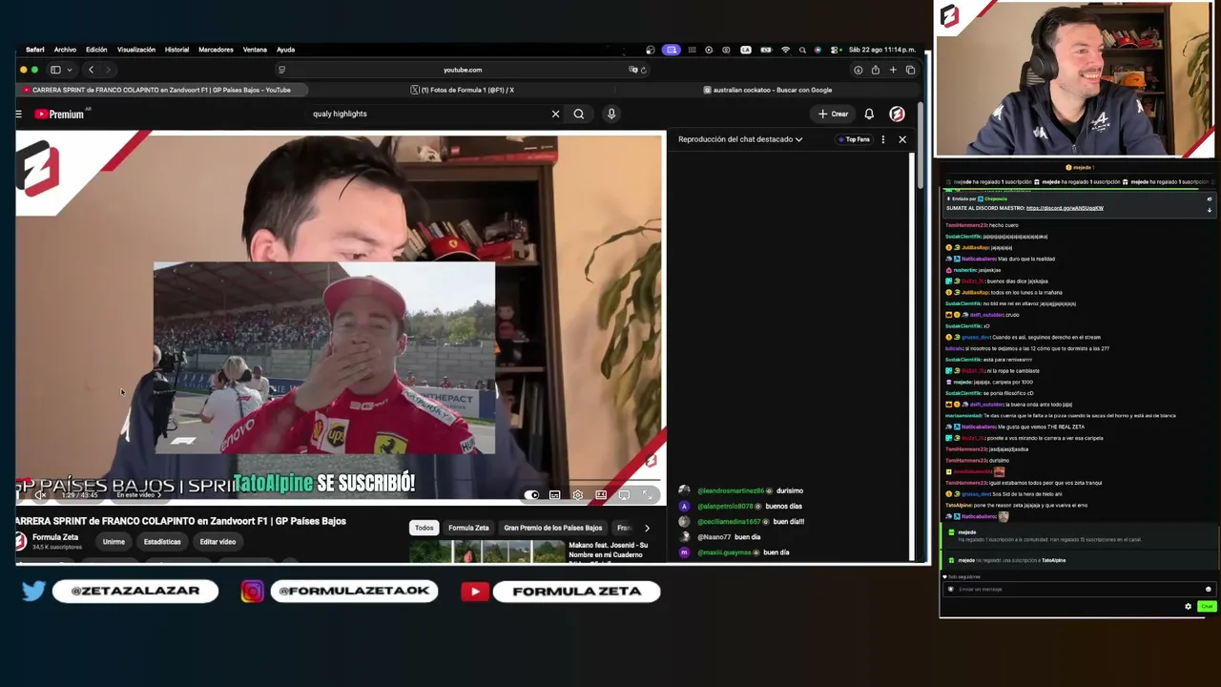
Task: Expand Safari tab groups dropdown arrow
Action: [x=68, y=70]
